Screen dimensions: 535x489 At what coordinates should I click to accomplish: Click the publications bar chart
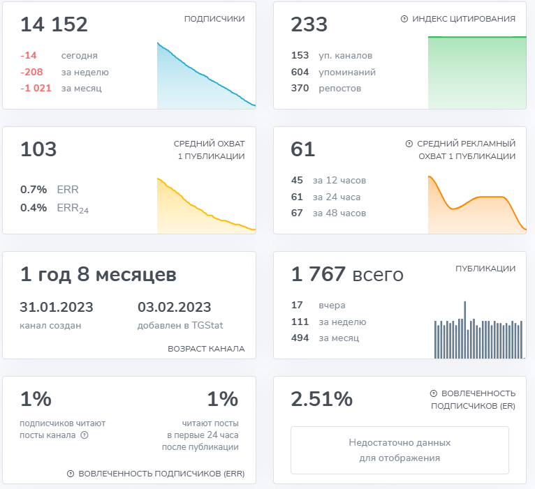pos(479,329)
